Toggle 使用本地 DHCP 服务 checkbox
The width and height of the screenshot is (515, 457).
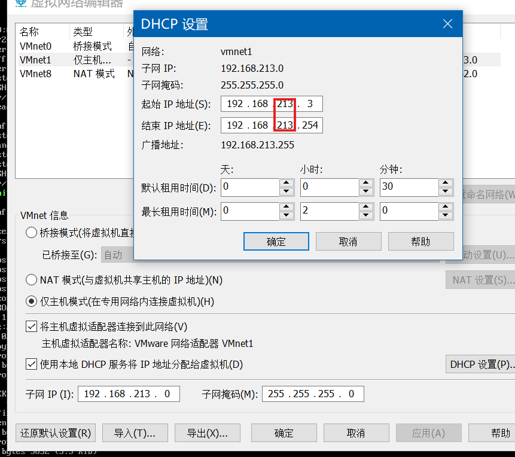click(31, 364)
